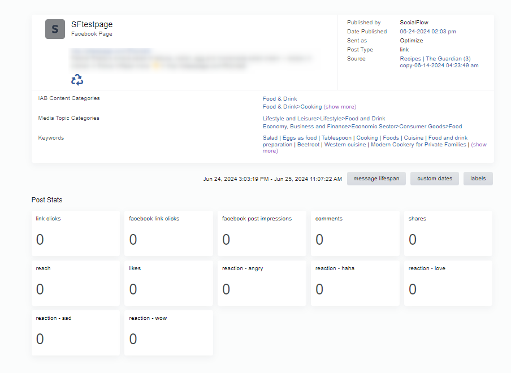Screen dimensions: 511x373
Task: Select the Eggs as food keyword
Action: [300, 138]
